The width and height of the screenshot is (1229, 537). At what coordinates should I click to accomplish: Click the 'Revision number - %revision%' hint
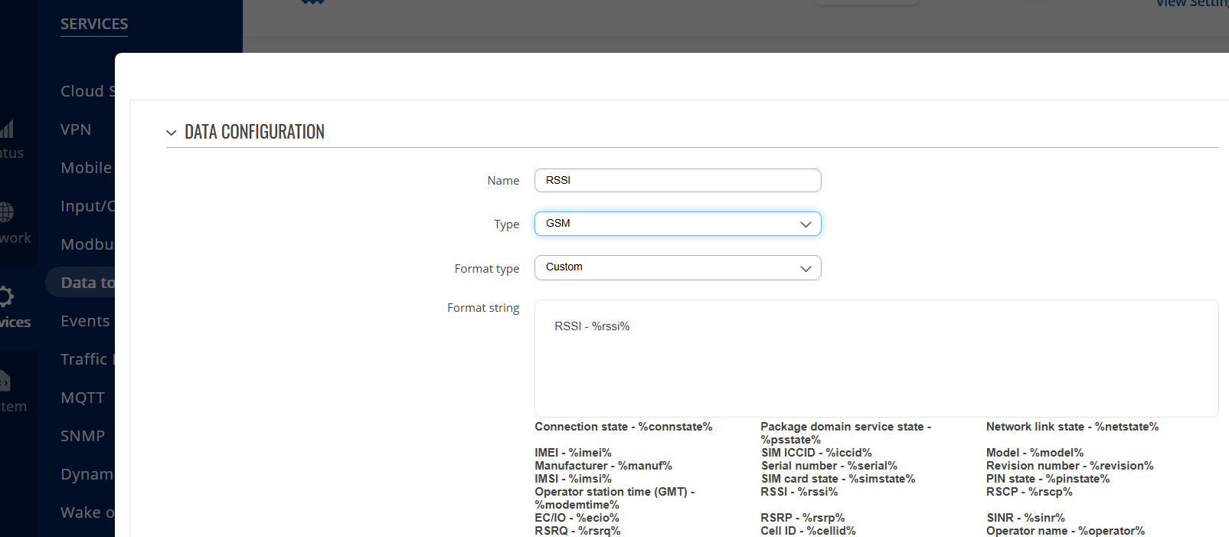coord(1070,466)
